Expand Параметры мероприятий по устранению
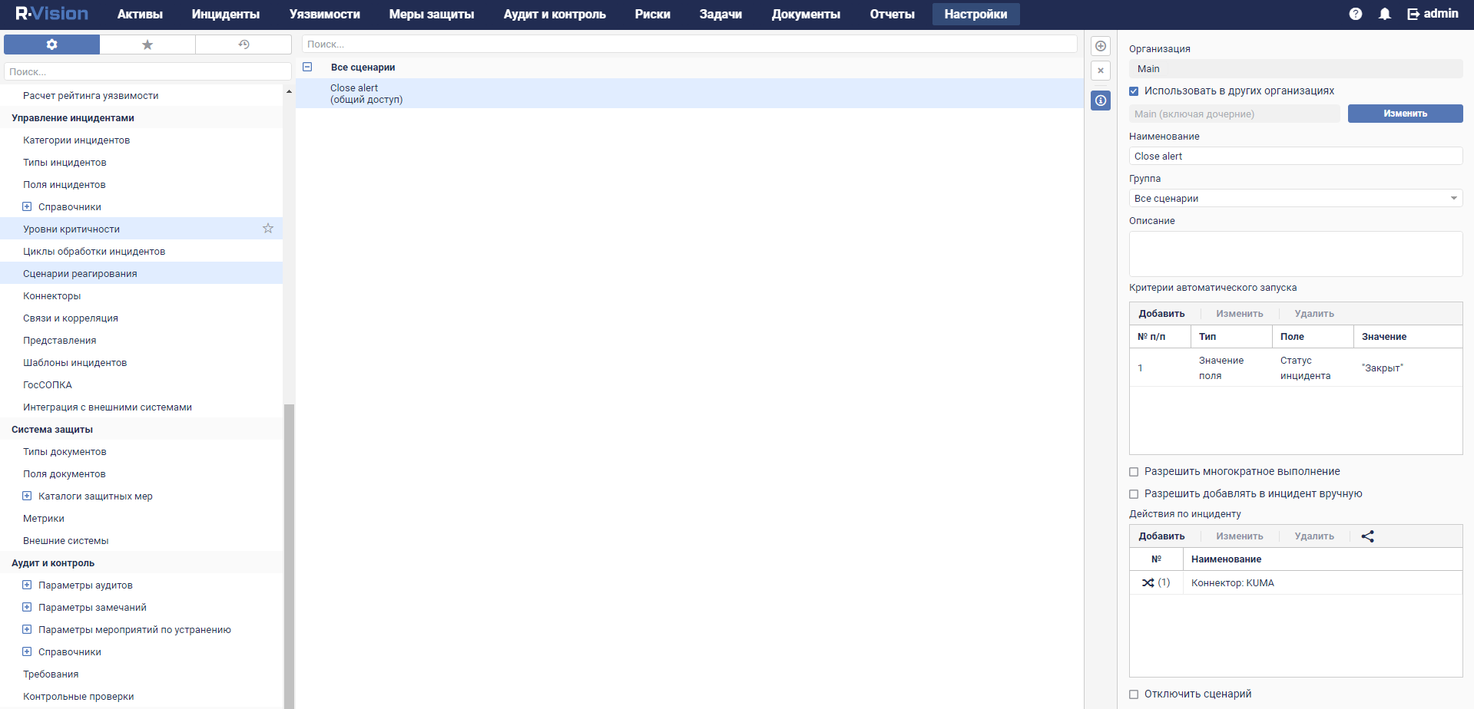Viewport: 1474px width, 709px height. tap(27, 630)
